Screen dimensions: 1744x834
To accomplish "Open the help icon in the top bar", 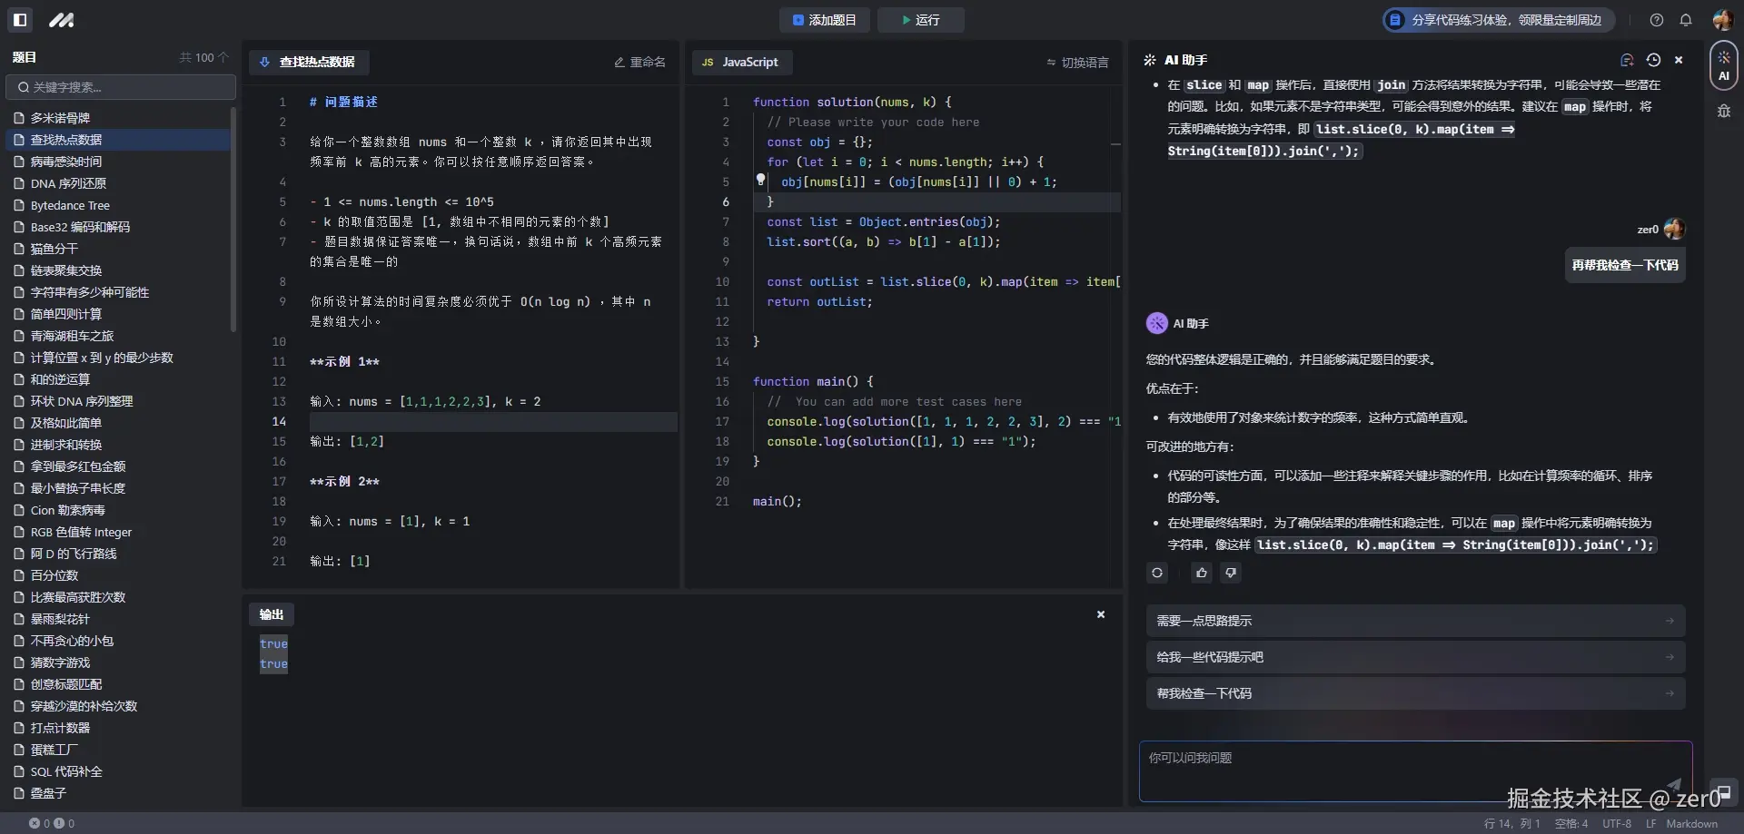I will (1655, 19).
